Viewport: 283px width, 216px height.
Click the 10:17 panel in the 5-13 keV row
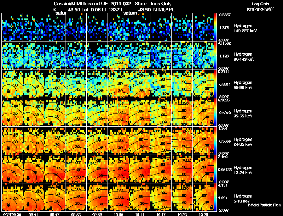click(161, 197)
